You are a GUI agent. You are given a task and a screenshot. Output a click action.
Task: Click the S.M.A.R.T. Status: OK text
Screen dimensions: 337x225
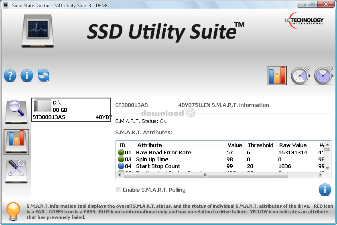coord(141,121)
